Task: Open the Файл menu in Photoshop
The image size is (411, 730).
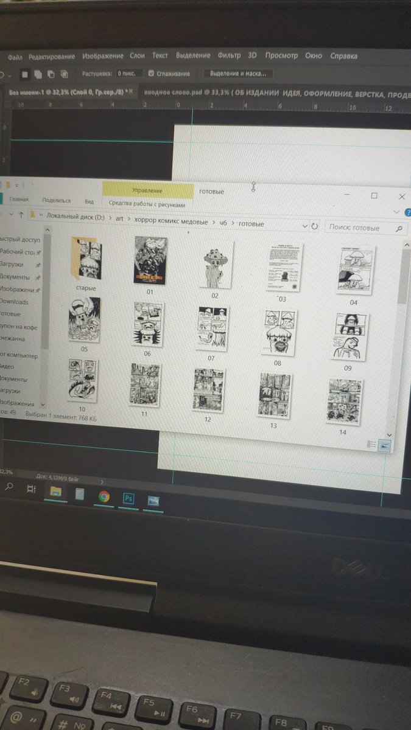Action: [16, 57]
